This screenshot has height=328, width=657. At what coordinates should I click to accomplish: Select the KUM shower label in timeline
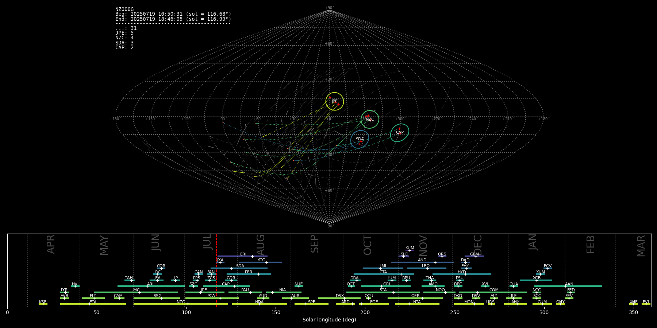pyautogui.click(x=410, y=248)
